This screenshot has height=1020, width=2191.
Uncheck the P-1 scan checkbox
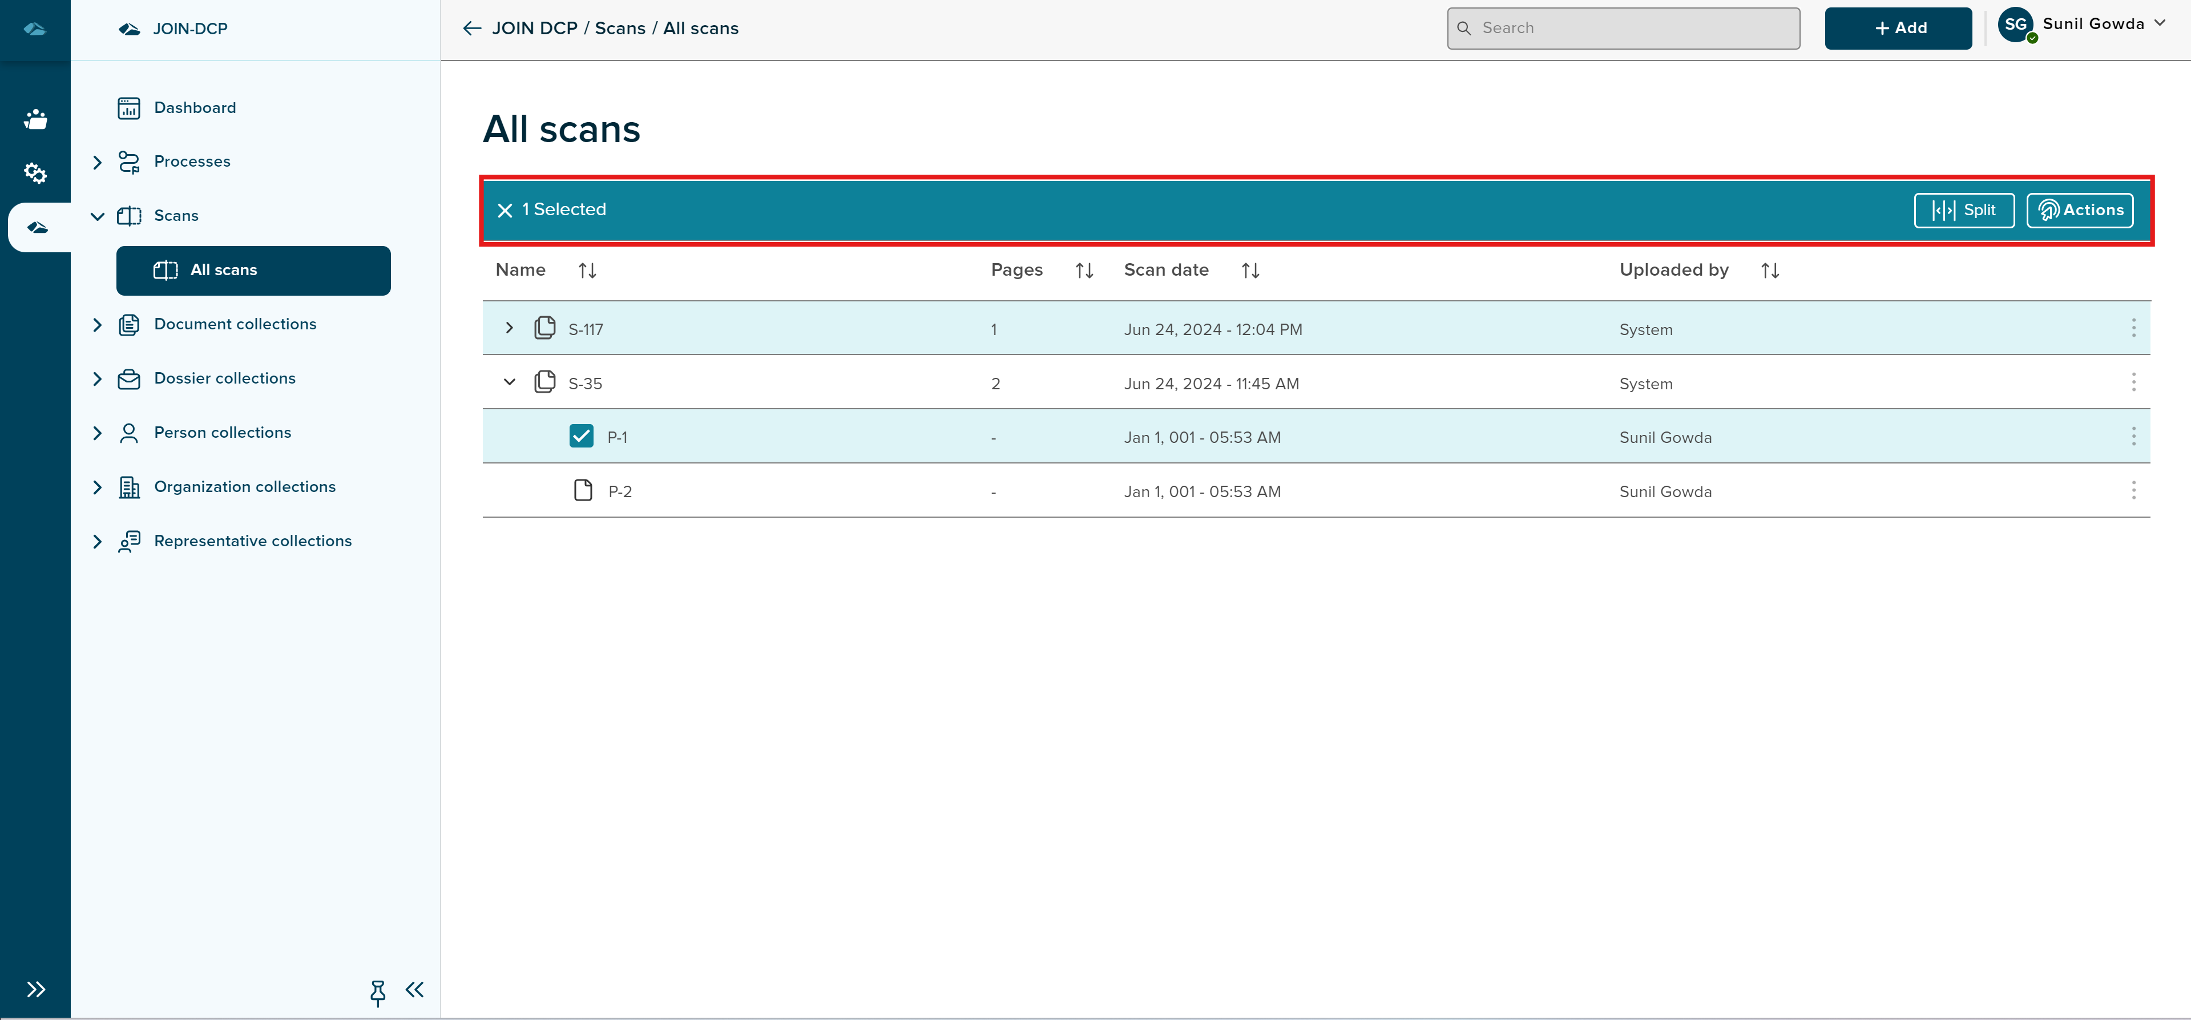(582, 436)
